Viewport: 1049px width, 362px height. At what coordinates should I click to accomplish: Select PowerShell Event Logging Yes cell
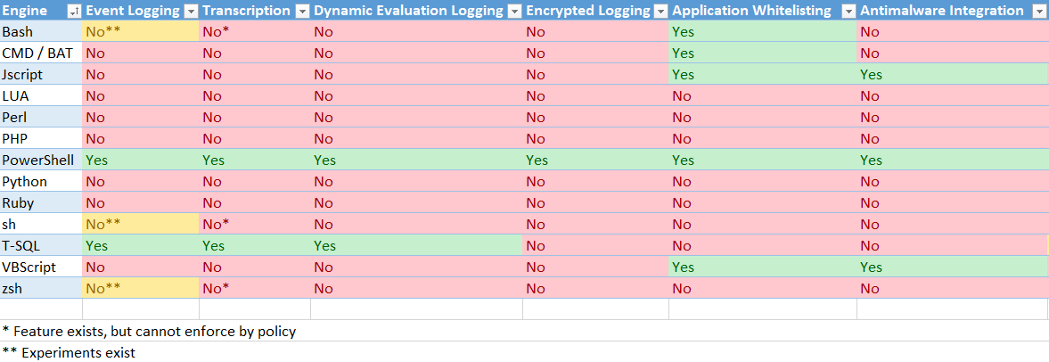pos(141,160)
